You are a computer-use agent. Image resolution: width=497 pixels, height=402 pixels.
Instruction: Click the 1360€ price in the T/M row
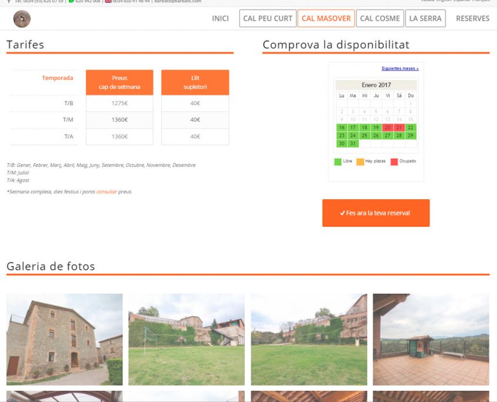(x=119, y=120)
